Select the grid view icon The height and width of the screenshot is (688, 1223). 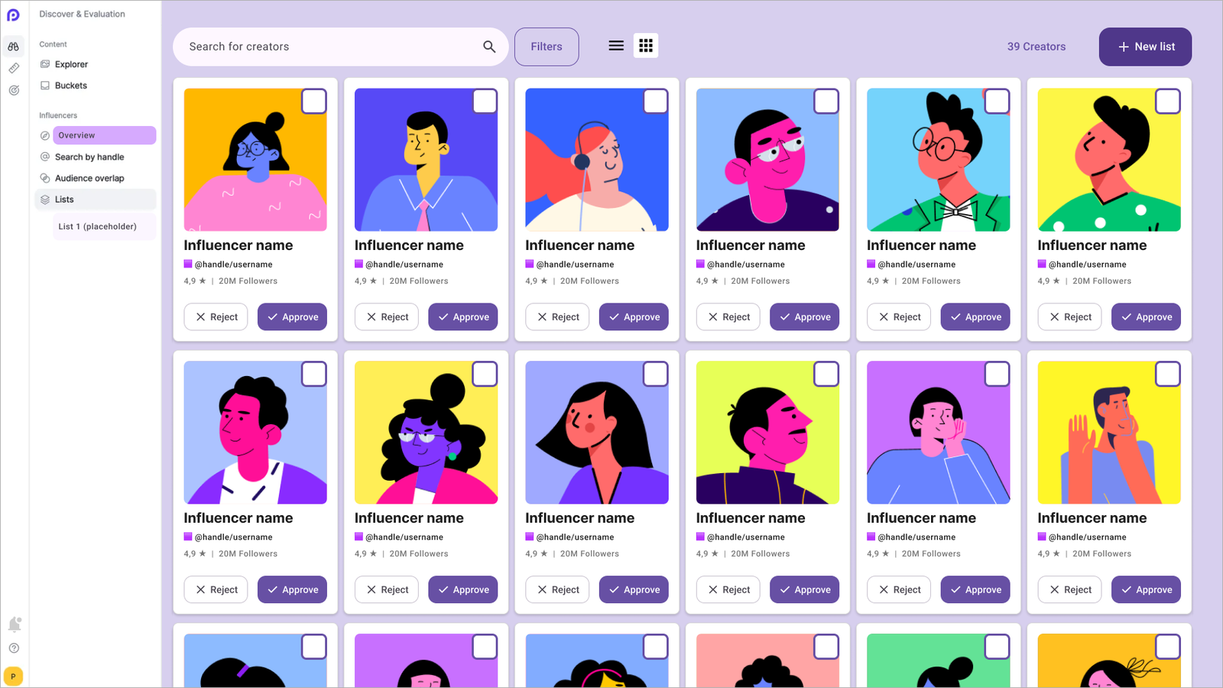pos(646,46)
